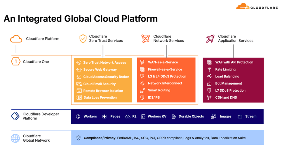
Task: Click the Load Balancing nodes icon
Action: pyautogui.click(x=209, y=76)
